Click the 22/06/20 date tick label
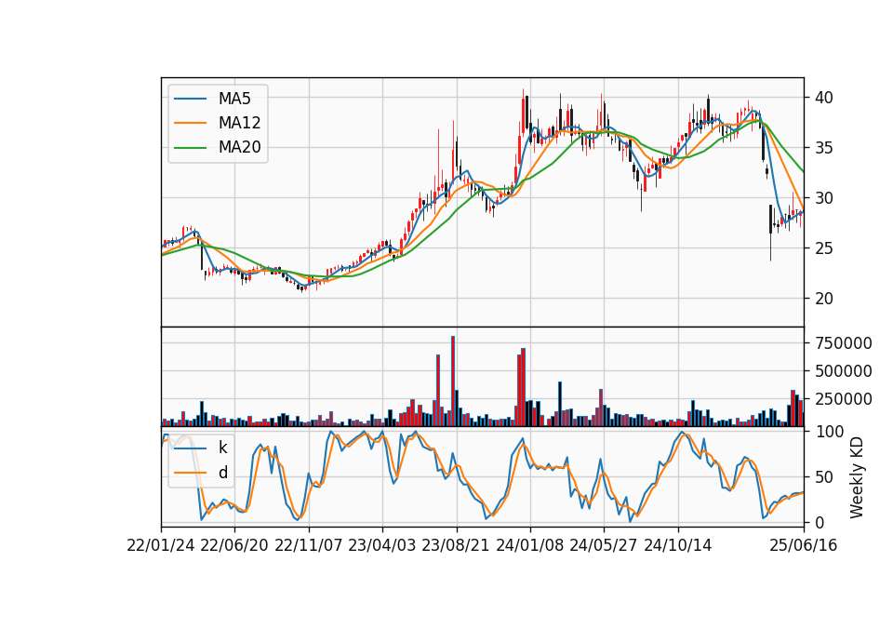893x642 pixels. point(234,545)
